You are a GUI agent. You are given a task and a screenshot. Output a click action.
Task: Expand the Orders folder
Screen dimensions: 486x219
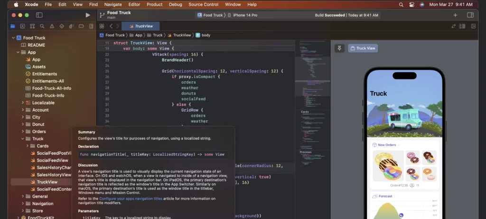click(x=23, y=132)
